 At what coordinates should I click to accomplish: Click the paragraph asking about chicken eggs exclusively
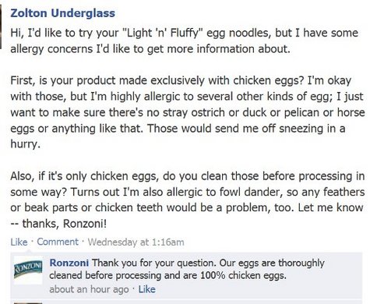188,112
